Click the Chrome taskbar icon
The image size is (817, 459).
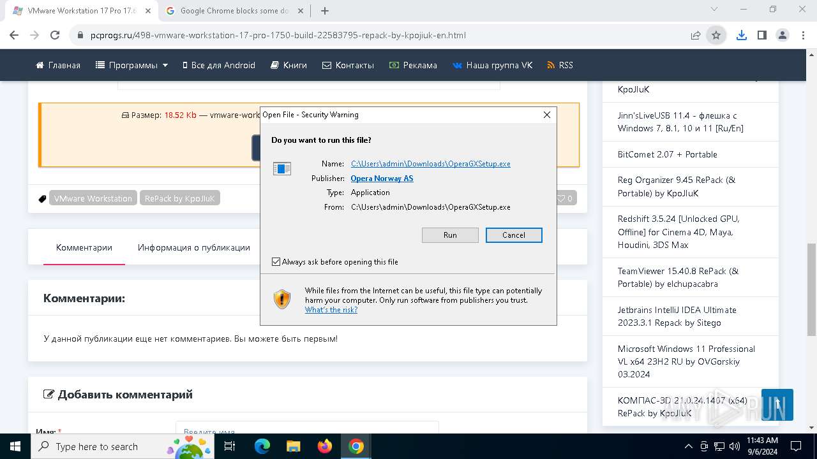[x=356, y=446]
